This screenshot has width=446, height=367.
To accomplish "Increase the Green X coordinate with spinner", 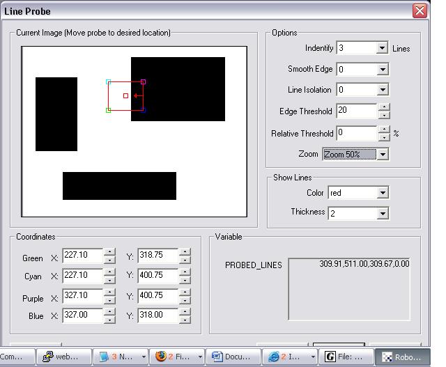I will 109,253.
